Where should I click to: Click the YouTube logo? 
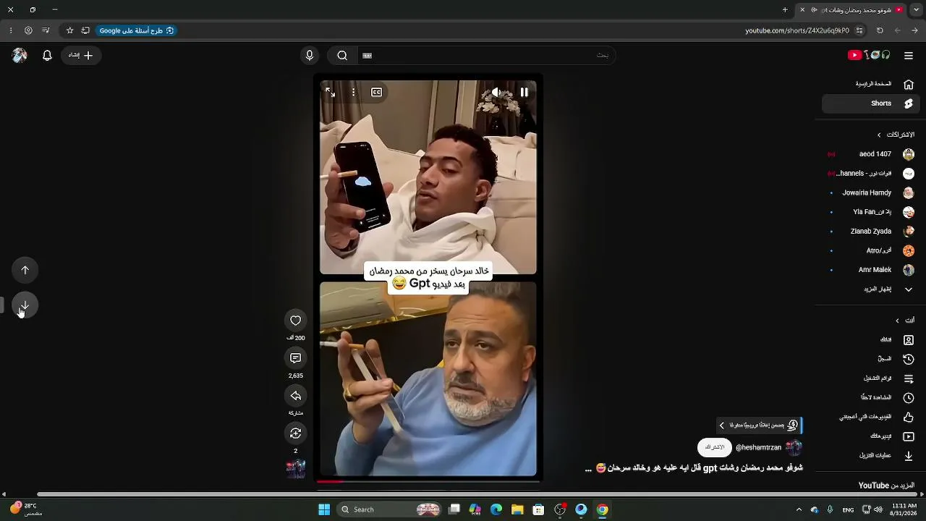click(869, 55)
